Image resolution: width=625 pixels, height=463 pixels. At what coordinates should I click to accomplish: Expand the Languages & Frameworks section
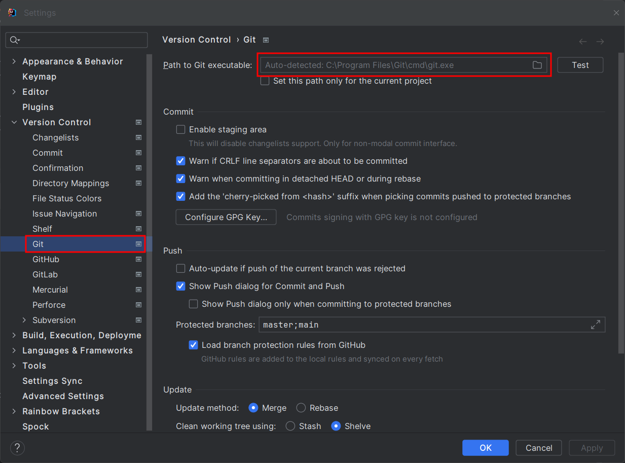click(14, 350)
